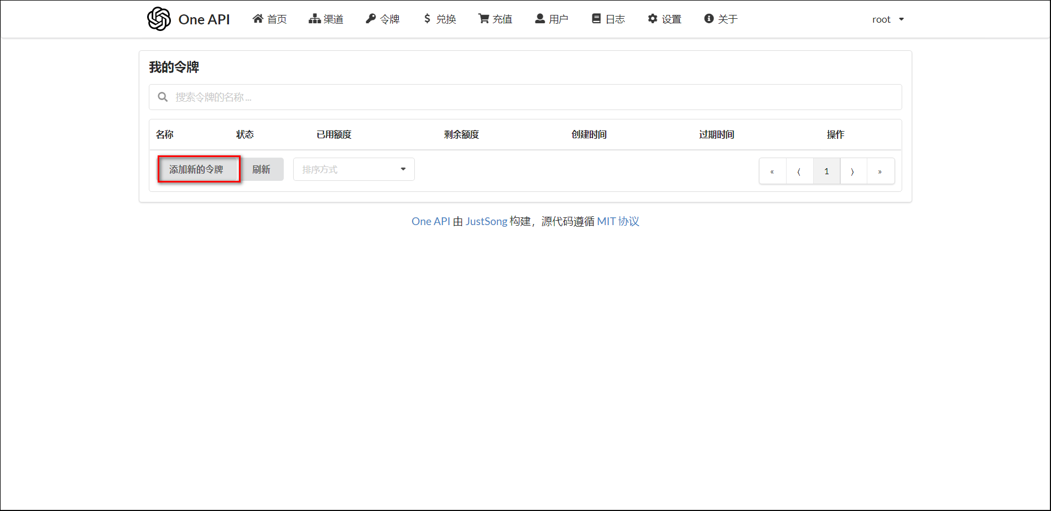This screenshot has height=511, width=1051.
Task: Click the shopping cart top-up icon
Action: (483, 19)
